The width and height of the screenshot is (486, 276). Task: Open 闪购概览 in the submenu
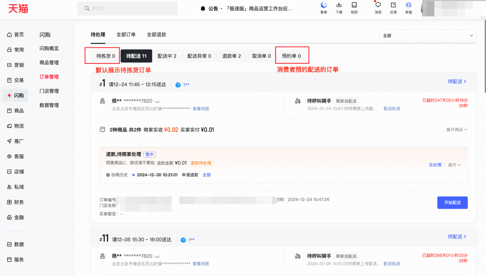pyautogui.click(x=49, y=48)
